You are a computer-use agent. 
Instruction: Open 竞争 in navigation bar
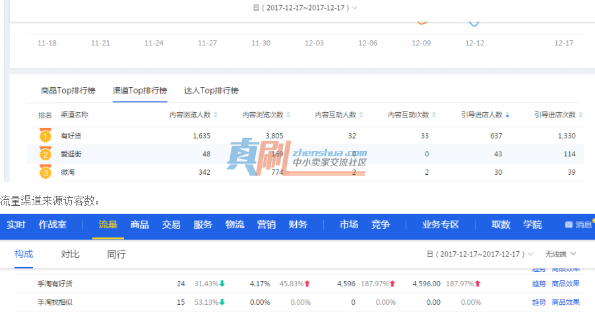click(380, 225)
